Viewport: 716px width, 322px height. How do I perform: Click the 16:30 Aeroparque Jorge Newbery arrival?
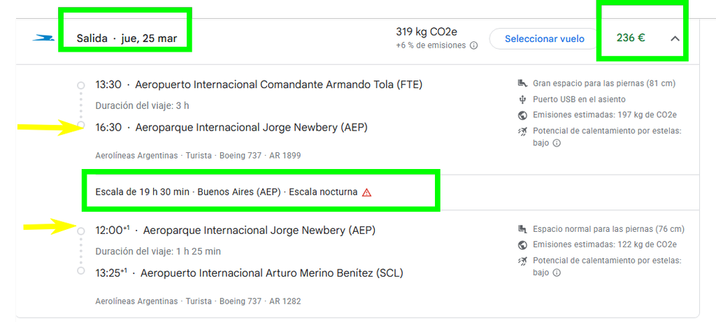[x=231, y=128]
